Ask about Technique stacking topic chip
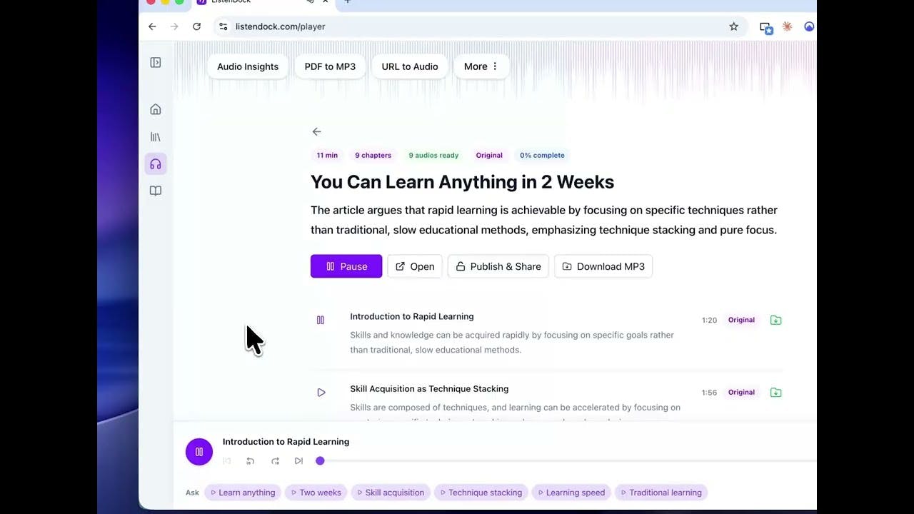 pos(481,493)
